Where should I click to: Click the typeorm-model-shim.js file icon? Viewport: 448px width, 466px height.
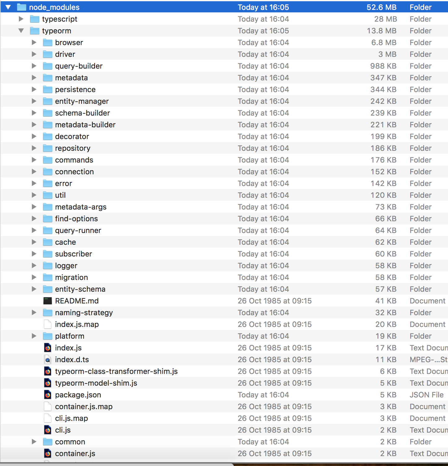point(47,383)
